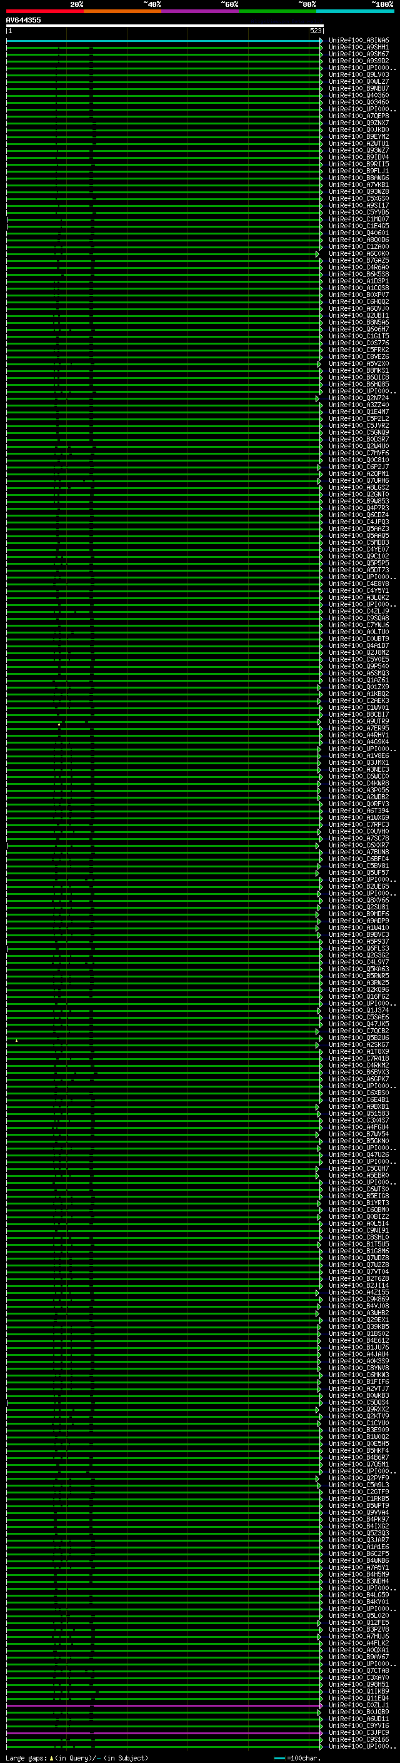Open the UniRef100_A9SHH1 hit label

(x=359, y=48)
